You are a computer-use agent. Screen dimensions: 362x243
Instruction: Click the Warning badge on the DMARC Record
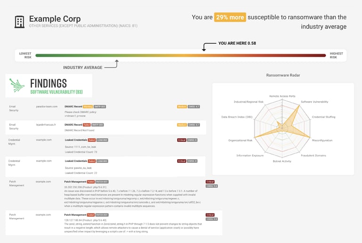[x=88, y=106]
